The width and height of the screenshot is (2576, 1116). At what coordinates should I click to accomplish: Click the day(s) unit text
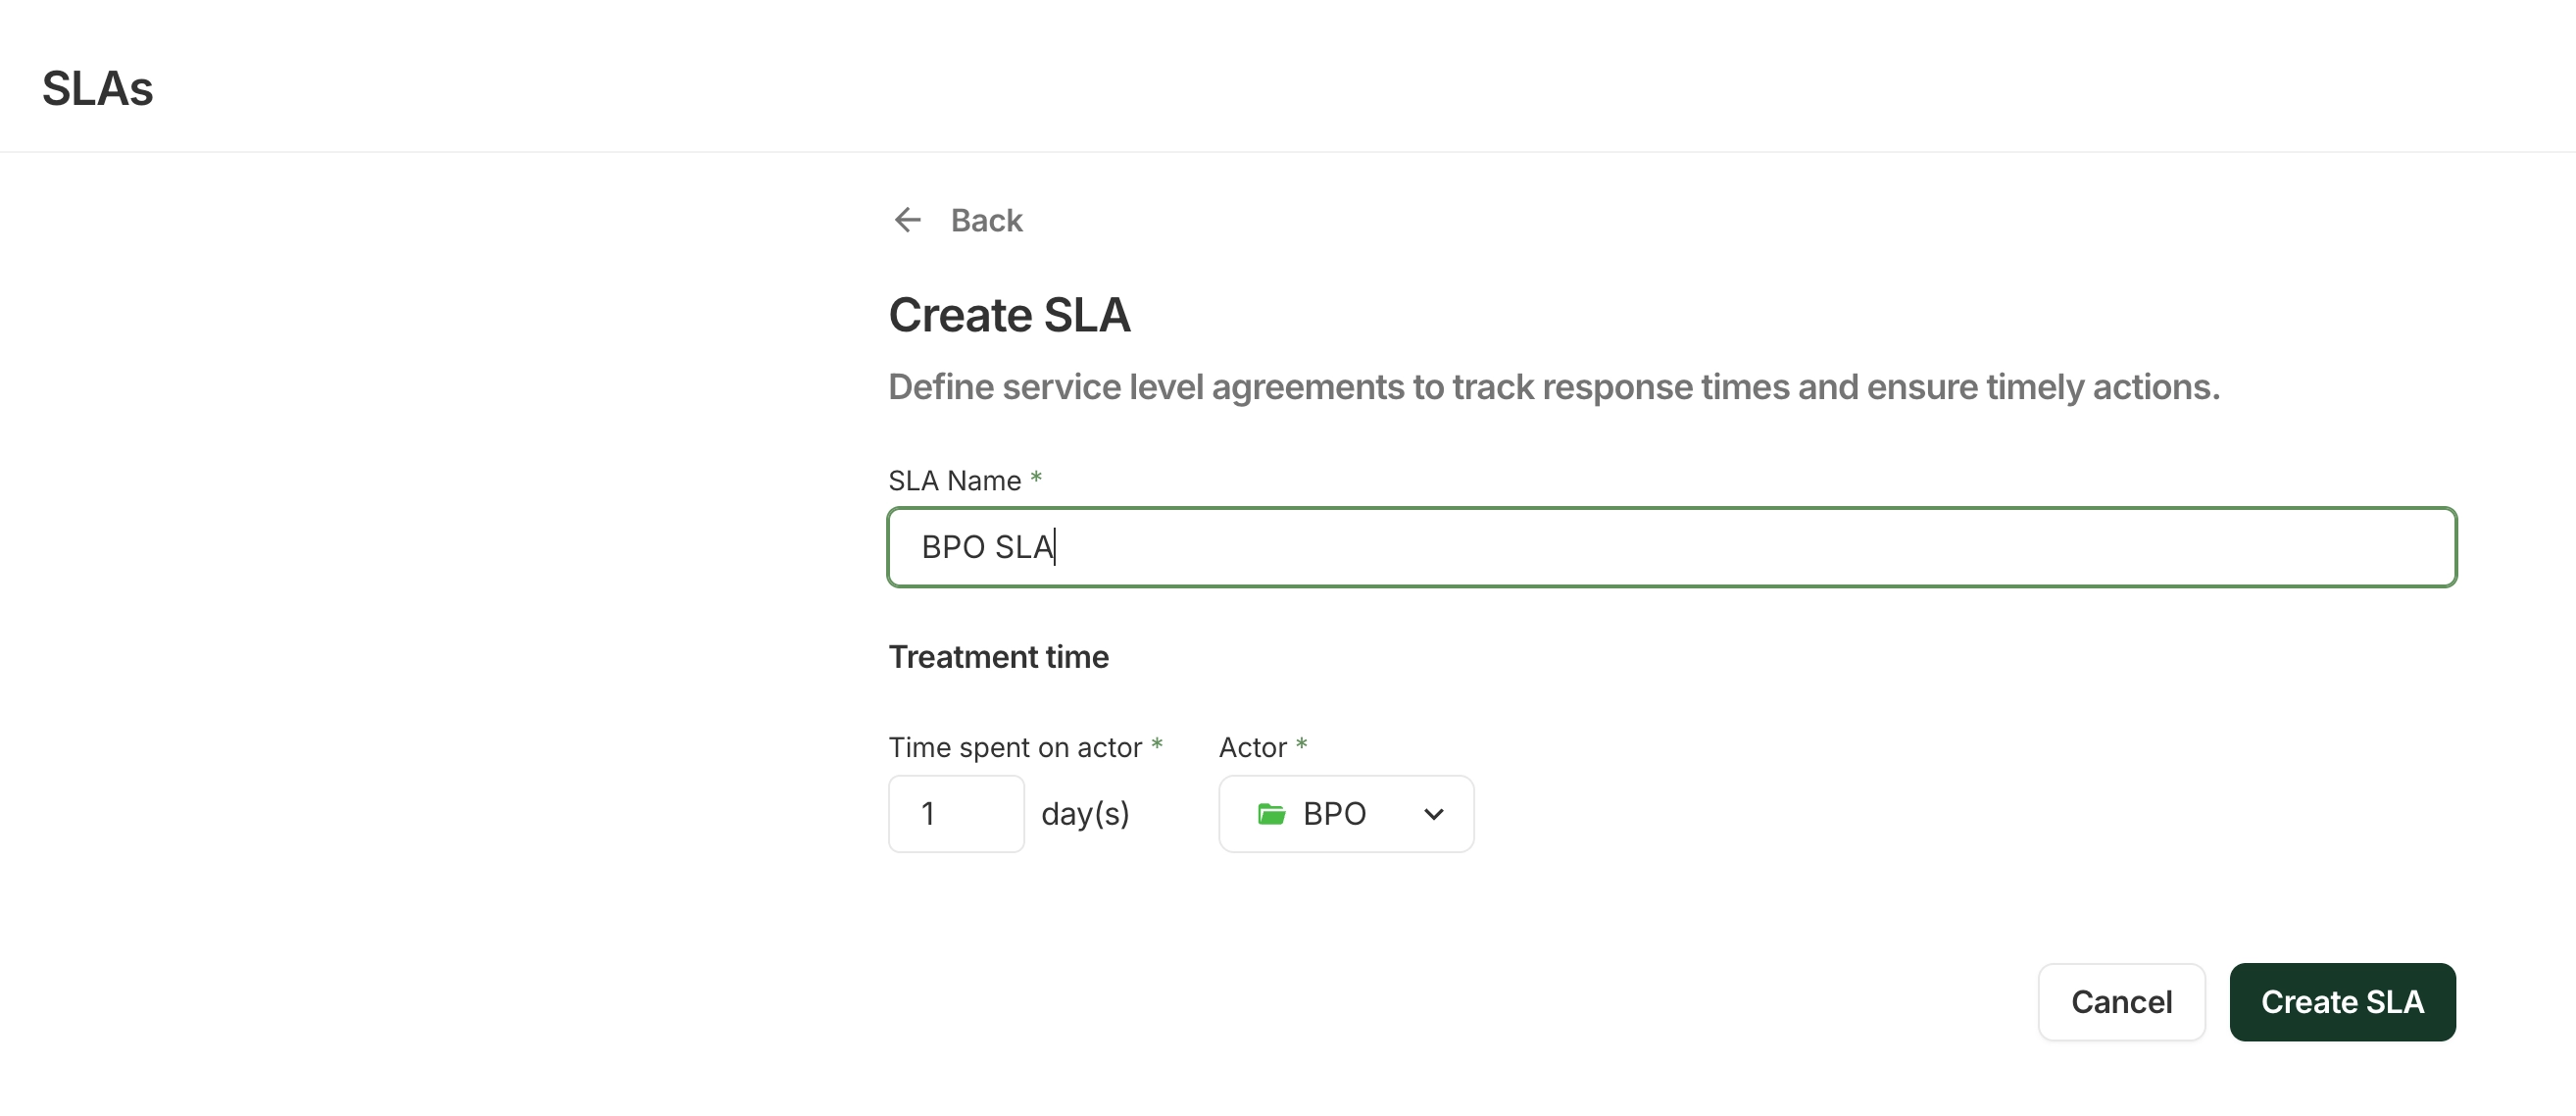pos(1085,814)
